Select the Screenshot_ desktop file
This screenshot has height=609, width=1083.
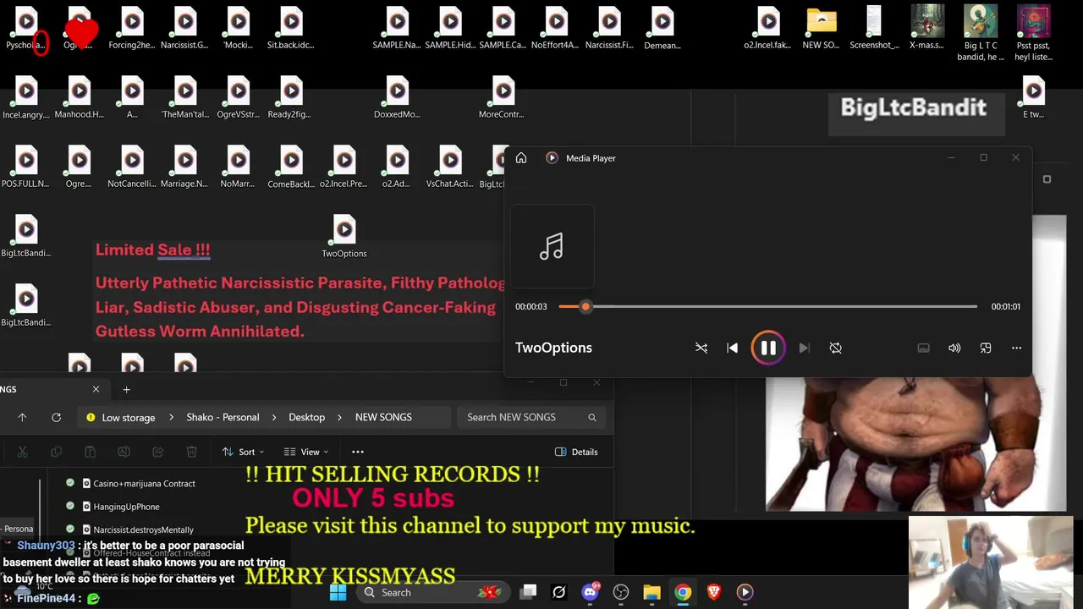click(874, 28)
